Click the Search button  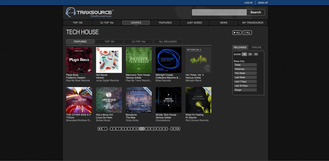[256, 12]
